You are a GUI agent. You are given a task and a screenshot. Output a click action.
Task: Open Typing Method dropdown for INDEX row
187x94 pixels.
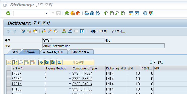[70, 73]
